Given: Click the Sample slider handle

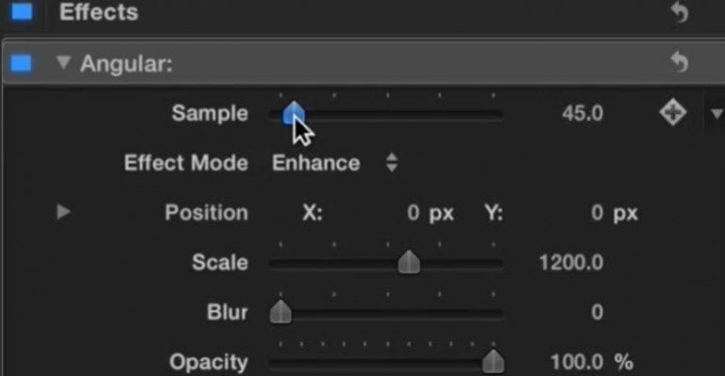Looking at the screenshot, I should click(x=294, y=113).
